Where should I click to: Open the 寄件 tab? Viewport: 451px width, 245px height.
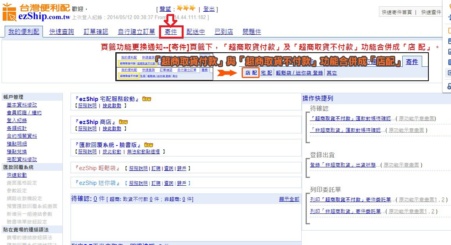(x=171, y=32)
